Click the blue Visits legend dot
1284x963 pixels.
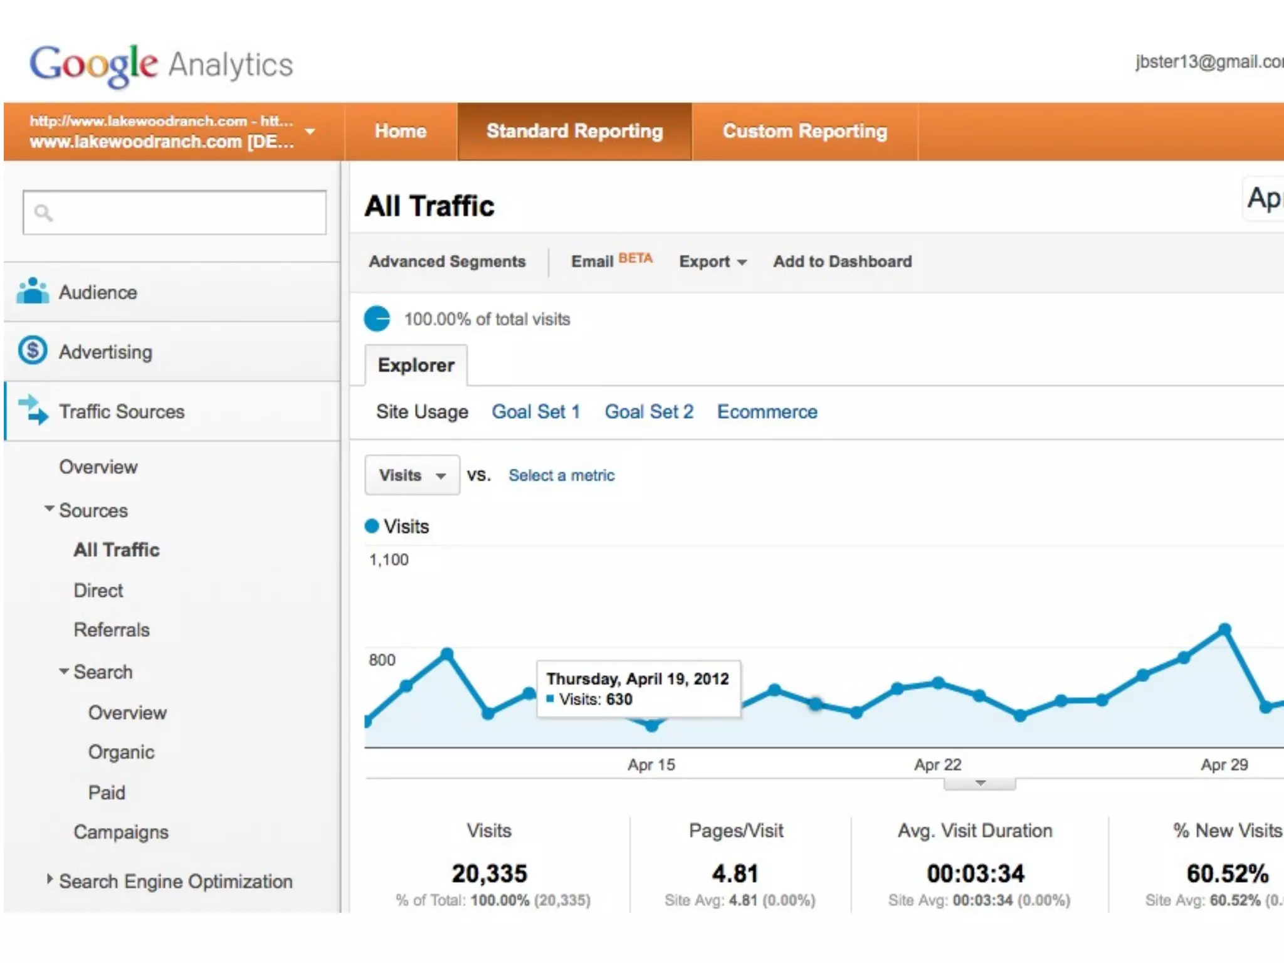tap(372, 526)
